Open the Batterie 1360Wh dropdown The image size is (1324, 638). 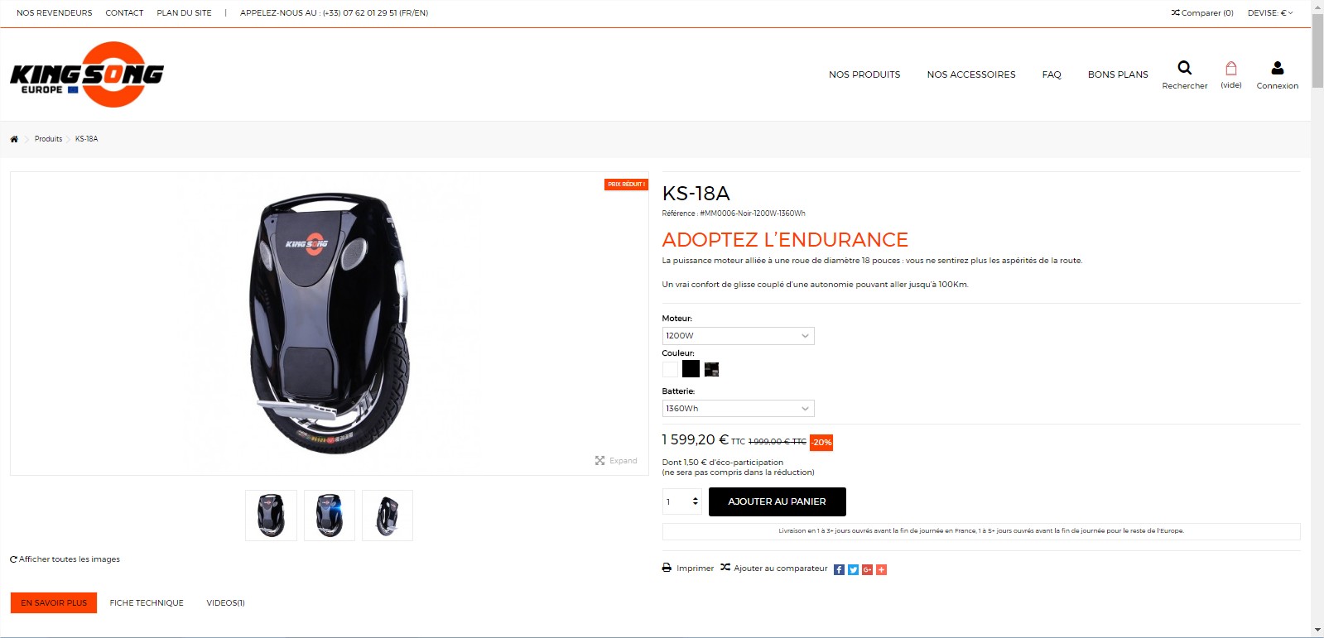[x=738, y=409]
